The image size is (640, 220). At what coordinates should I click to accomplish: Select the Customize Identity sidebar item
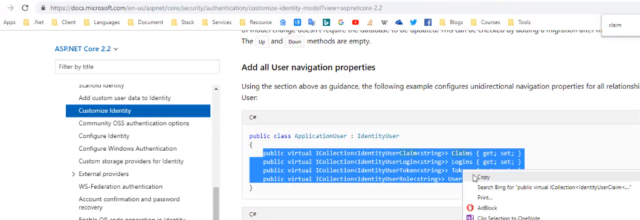click(x=138, y=111)
